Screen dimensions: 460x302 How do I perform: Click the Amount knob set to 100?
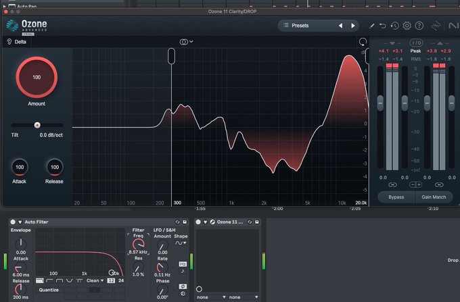(37, 77)
